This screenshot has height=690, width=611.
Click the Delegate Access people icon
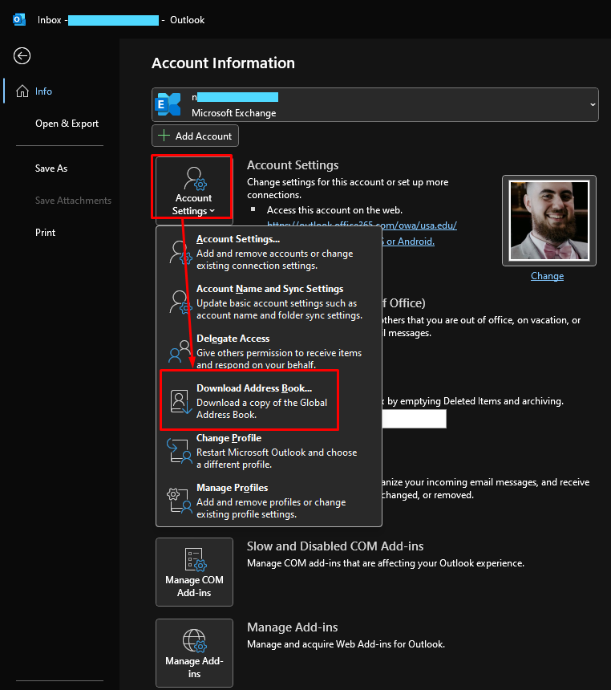coord(180,351)
